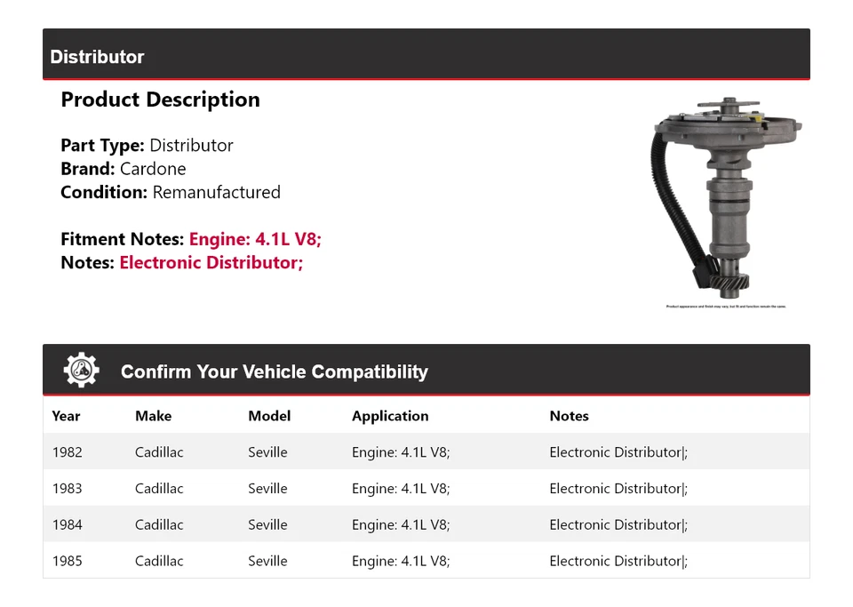Click the Condition: Remanufactured text

point(171,192)
